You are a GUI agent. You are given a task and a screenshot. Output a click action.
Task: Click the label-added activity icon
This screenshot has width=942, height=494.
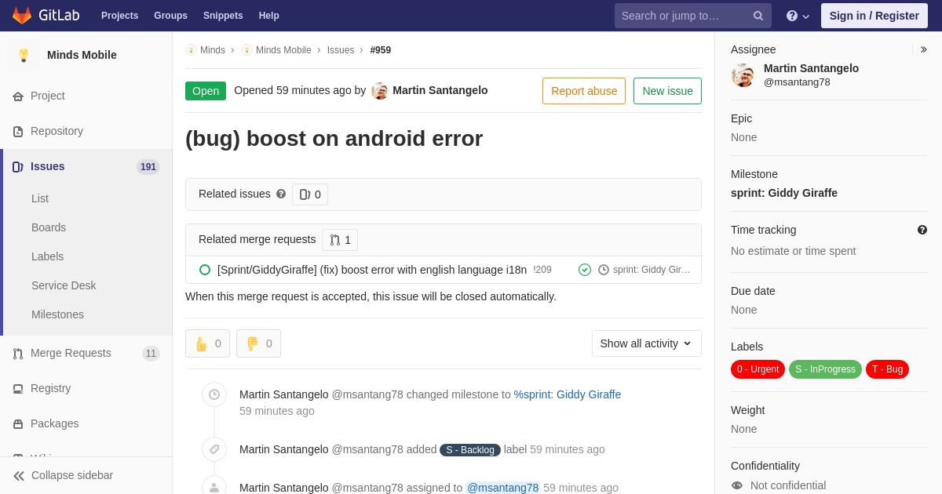[214, 449]
